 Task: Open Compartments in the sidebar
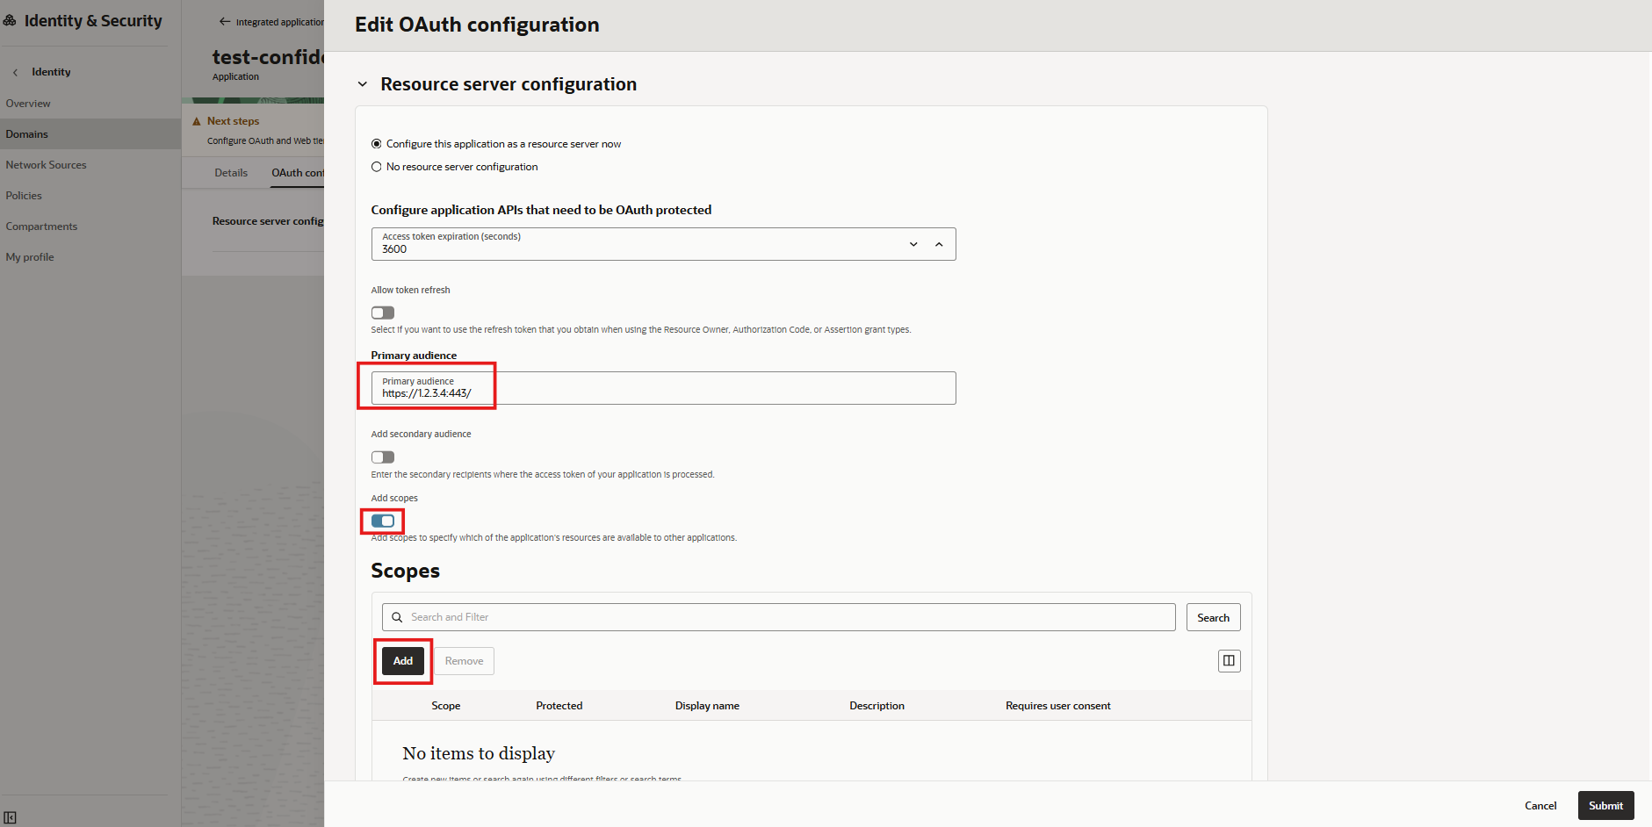click(x=41, y=227)
